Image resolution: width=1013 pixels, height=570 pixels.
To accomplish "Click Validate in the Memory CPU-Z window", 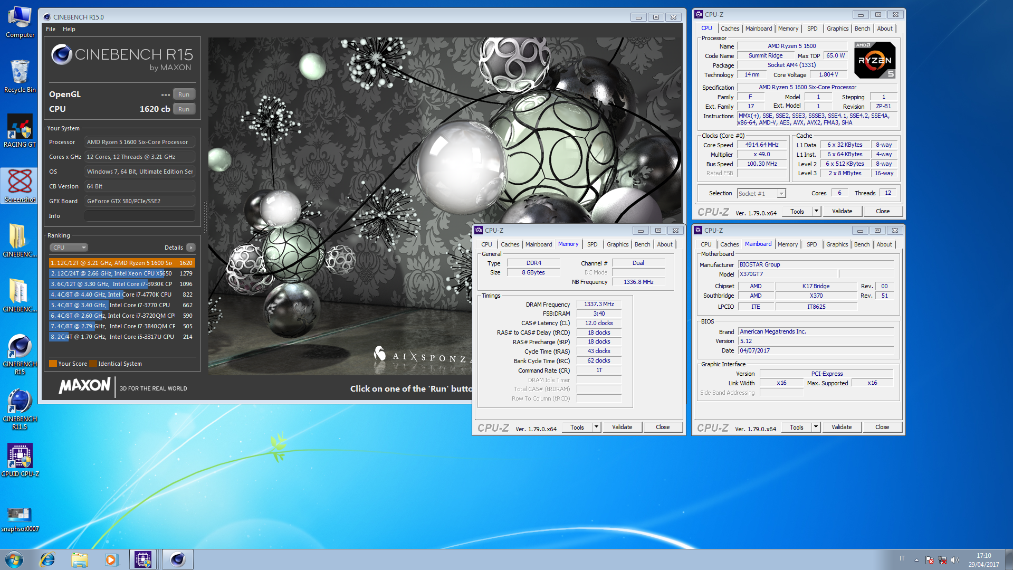I will point(622,427).
